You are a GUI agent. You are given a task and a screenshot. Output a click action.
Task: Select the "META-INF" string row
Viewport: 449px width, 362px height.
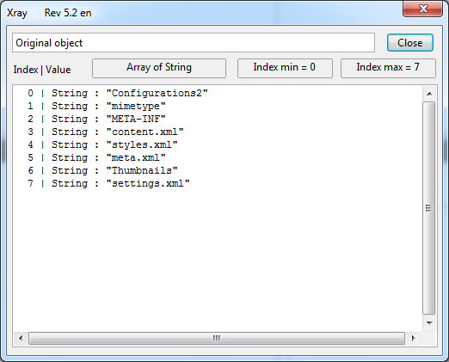96,119
